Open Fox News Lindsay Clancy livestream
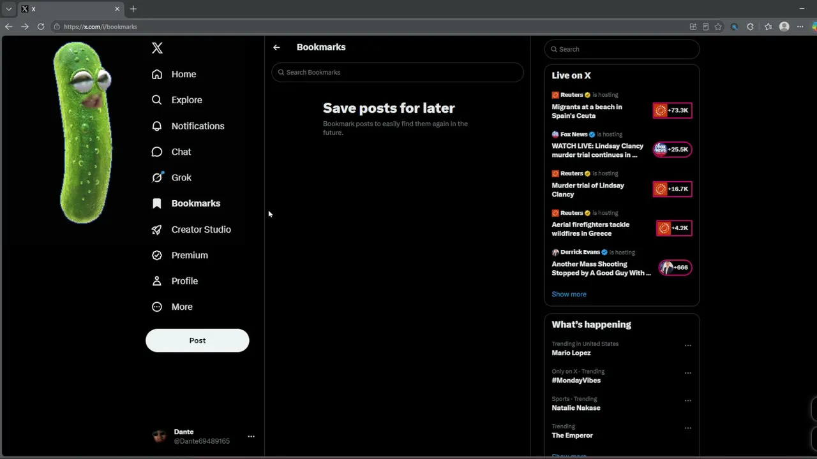Screen dimensions: 817x459 point(597,150)
